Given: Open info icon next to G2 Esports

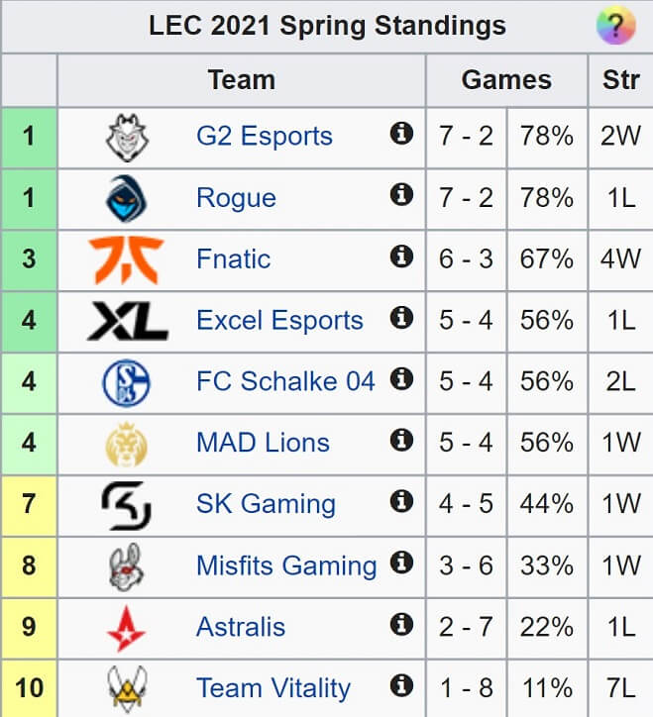Looking at the screenshot, I should (401, 134).
